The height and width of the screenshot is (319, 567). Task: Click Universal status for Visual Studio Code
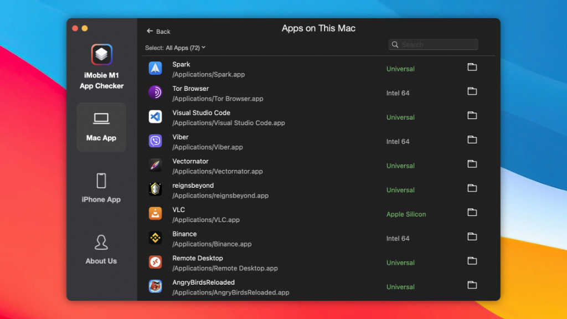(400, 117)
